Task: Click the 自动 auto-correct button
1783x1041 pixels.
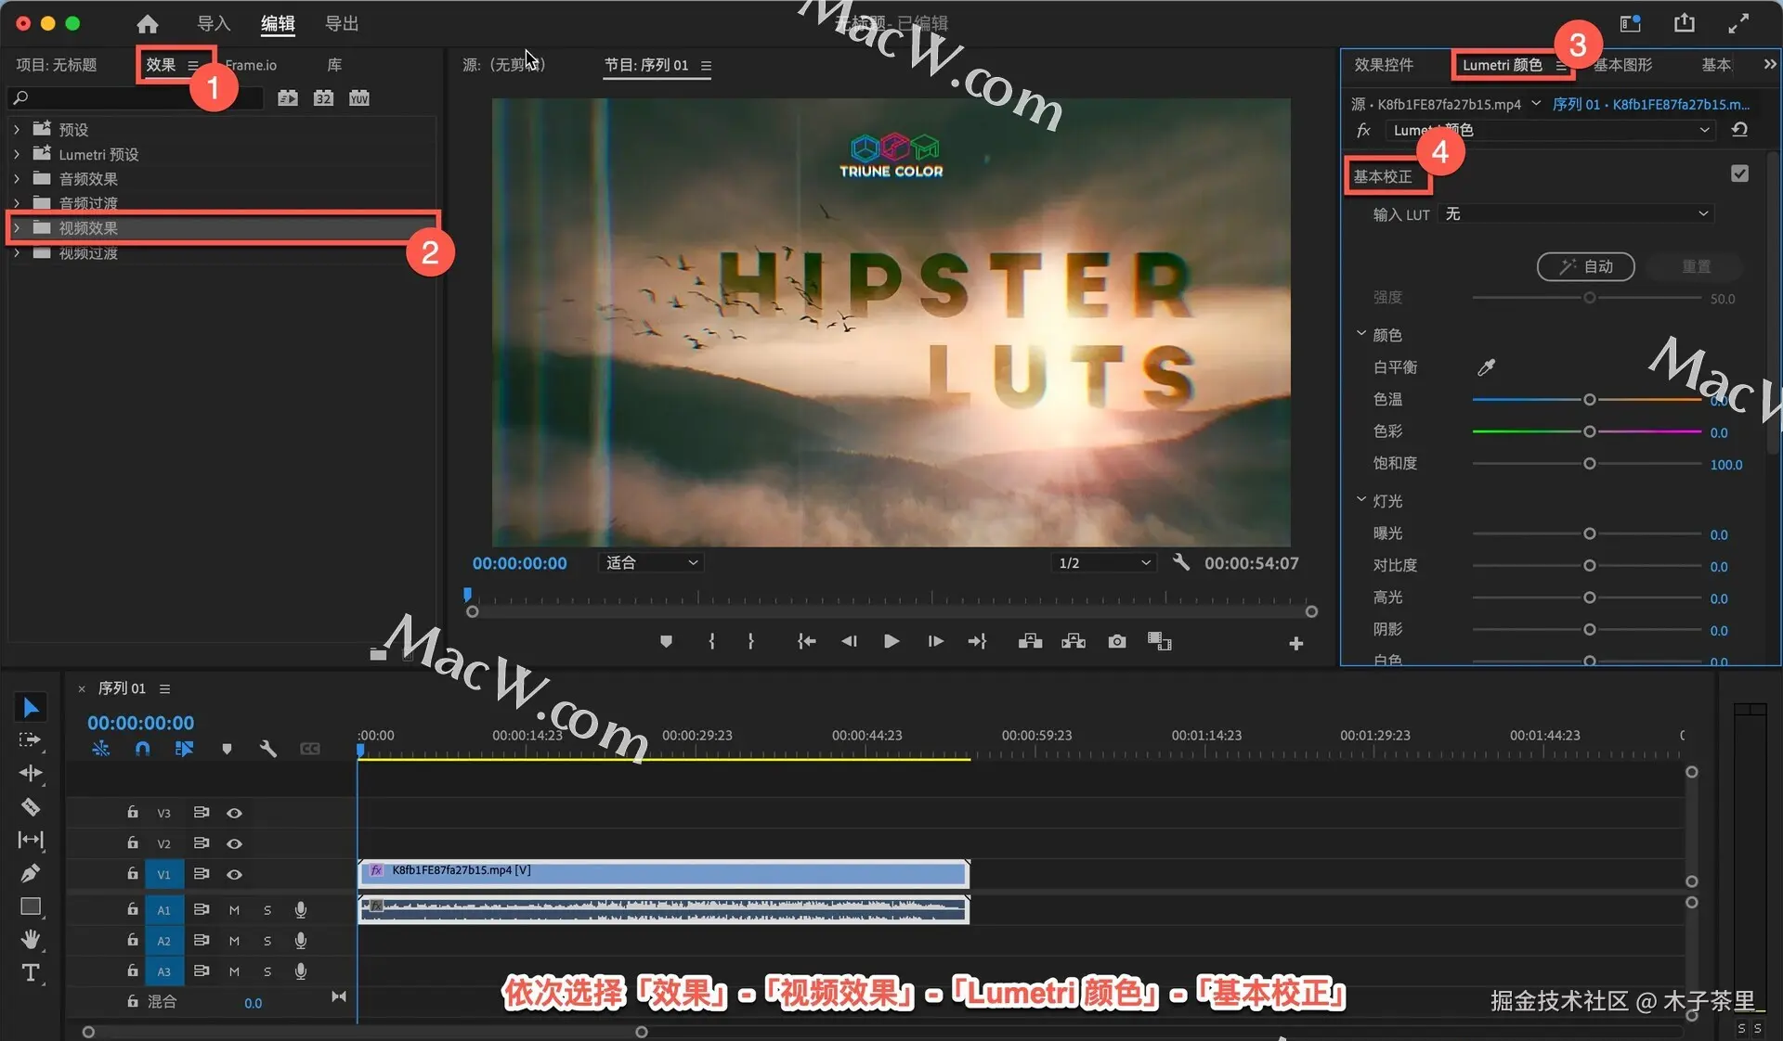Action: [x=1585, y=266]
